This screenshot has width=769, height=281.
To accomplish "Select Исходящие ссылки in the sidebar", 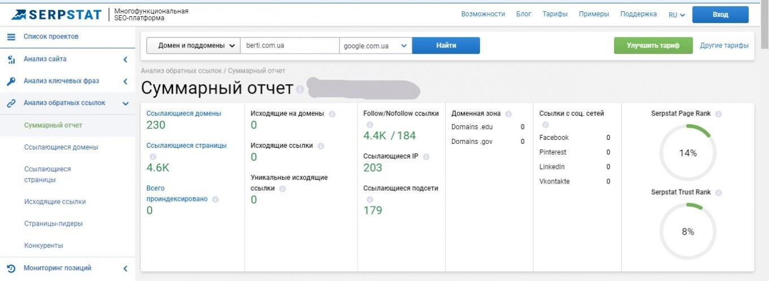I will click(55, 202).
